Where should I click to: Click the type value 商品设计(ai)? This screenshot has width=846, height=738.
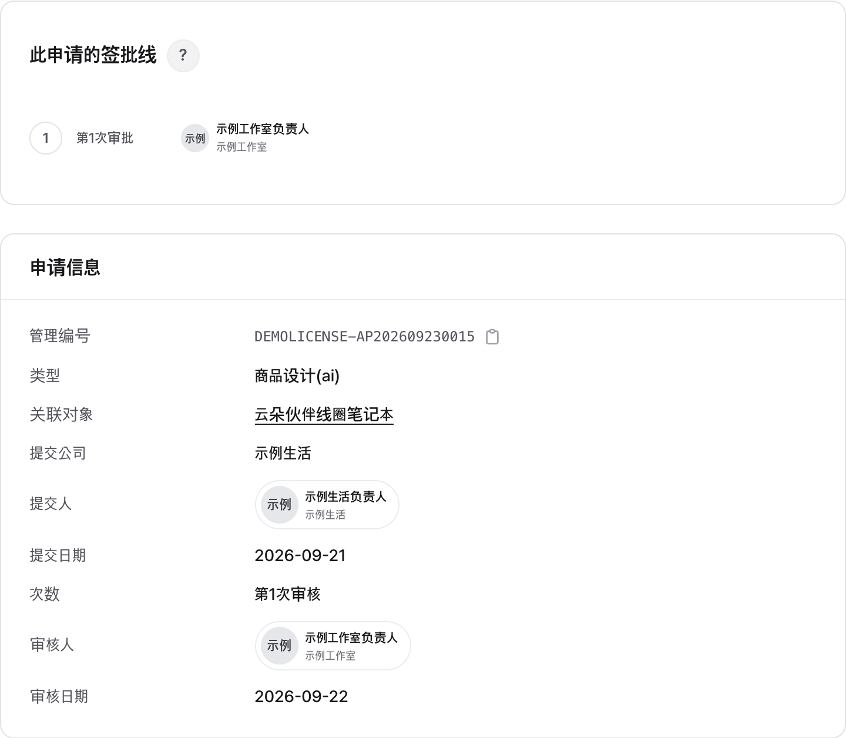click(x=297, y=375)
